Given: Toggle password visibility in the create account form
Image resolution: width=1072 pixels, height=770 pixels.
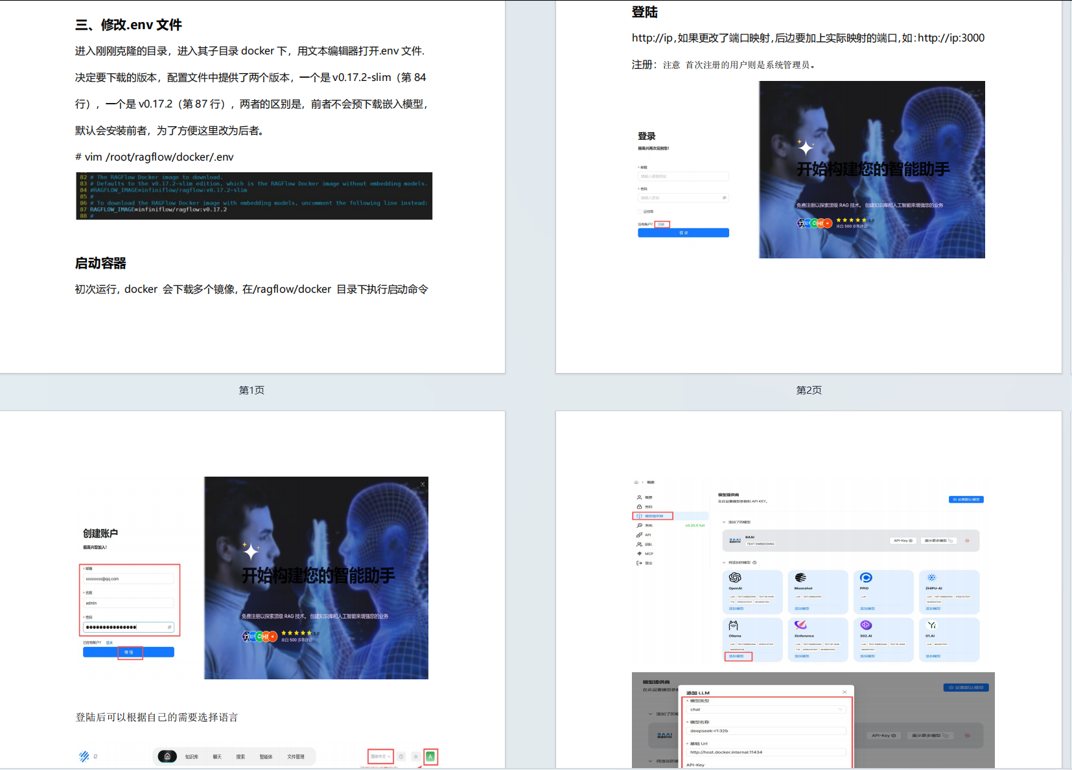Looking at the screenshot, I should [169, 627].
